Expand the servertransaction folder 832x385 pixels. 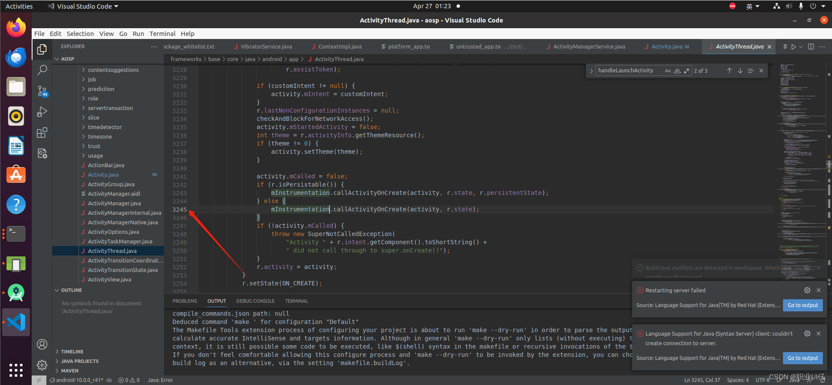click(x=110, y=108)
